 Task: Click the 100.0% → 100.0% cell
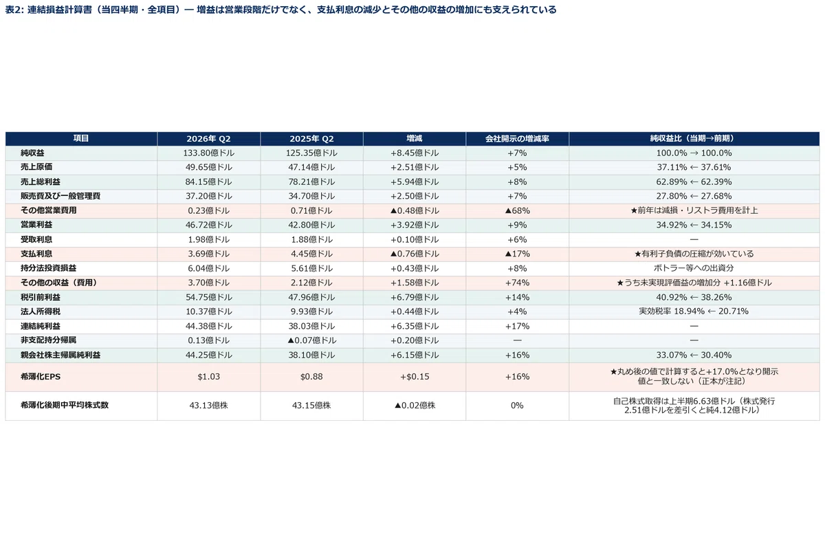[694, 153]
